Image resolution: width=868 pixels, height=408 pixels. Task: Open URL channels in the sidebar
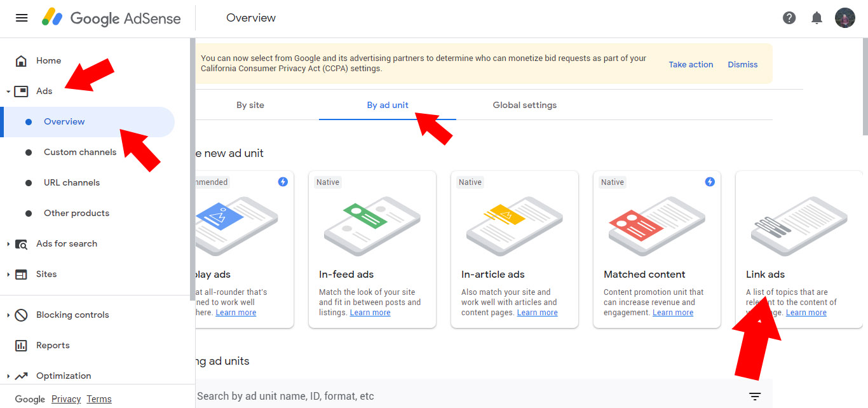(72, 183)
